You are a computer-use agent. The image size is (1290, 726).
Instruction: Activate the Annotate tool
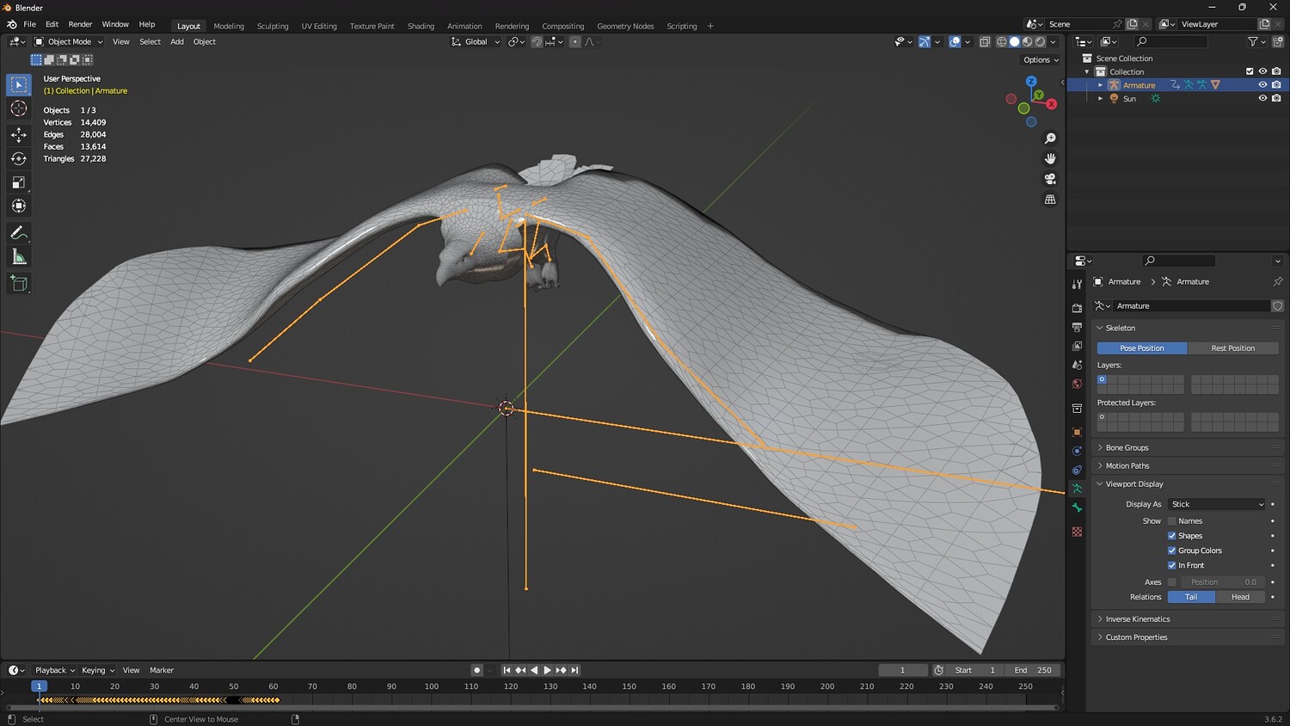[x=19, y=233]
